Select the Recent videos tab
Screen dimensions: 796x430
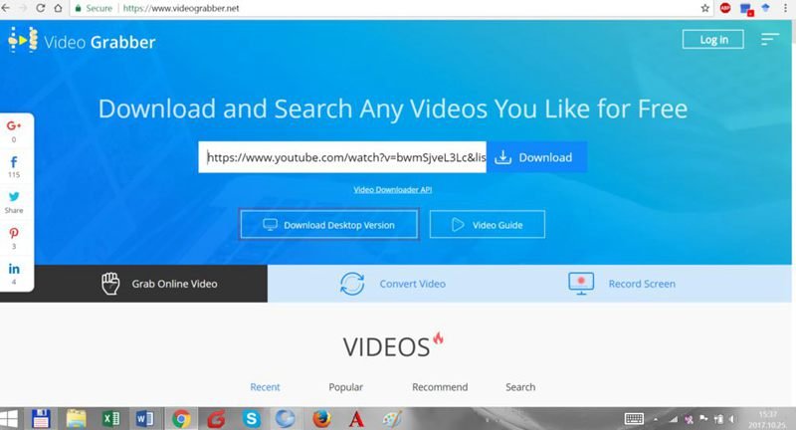(265, 387)
